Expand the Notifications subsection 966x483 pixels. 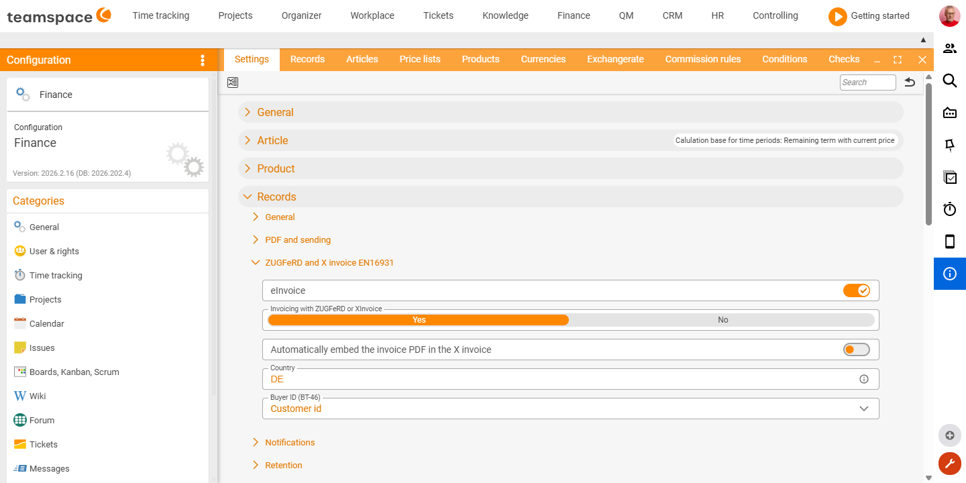tap(283, 442)
